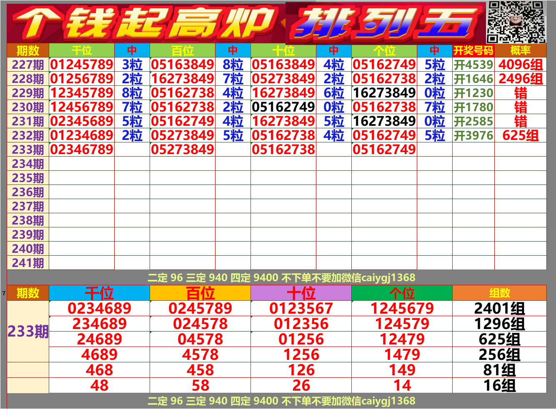
Task: Click the avatar image inside the QR code
Action: (x=516, y=21)
